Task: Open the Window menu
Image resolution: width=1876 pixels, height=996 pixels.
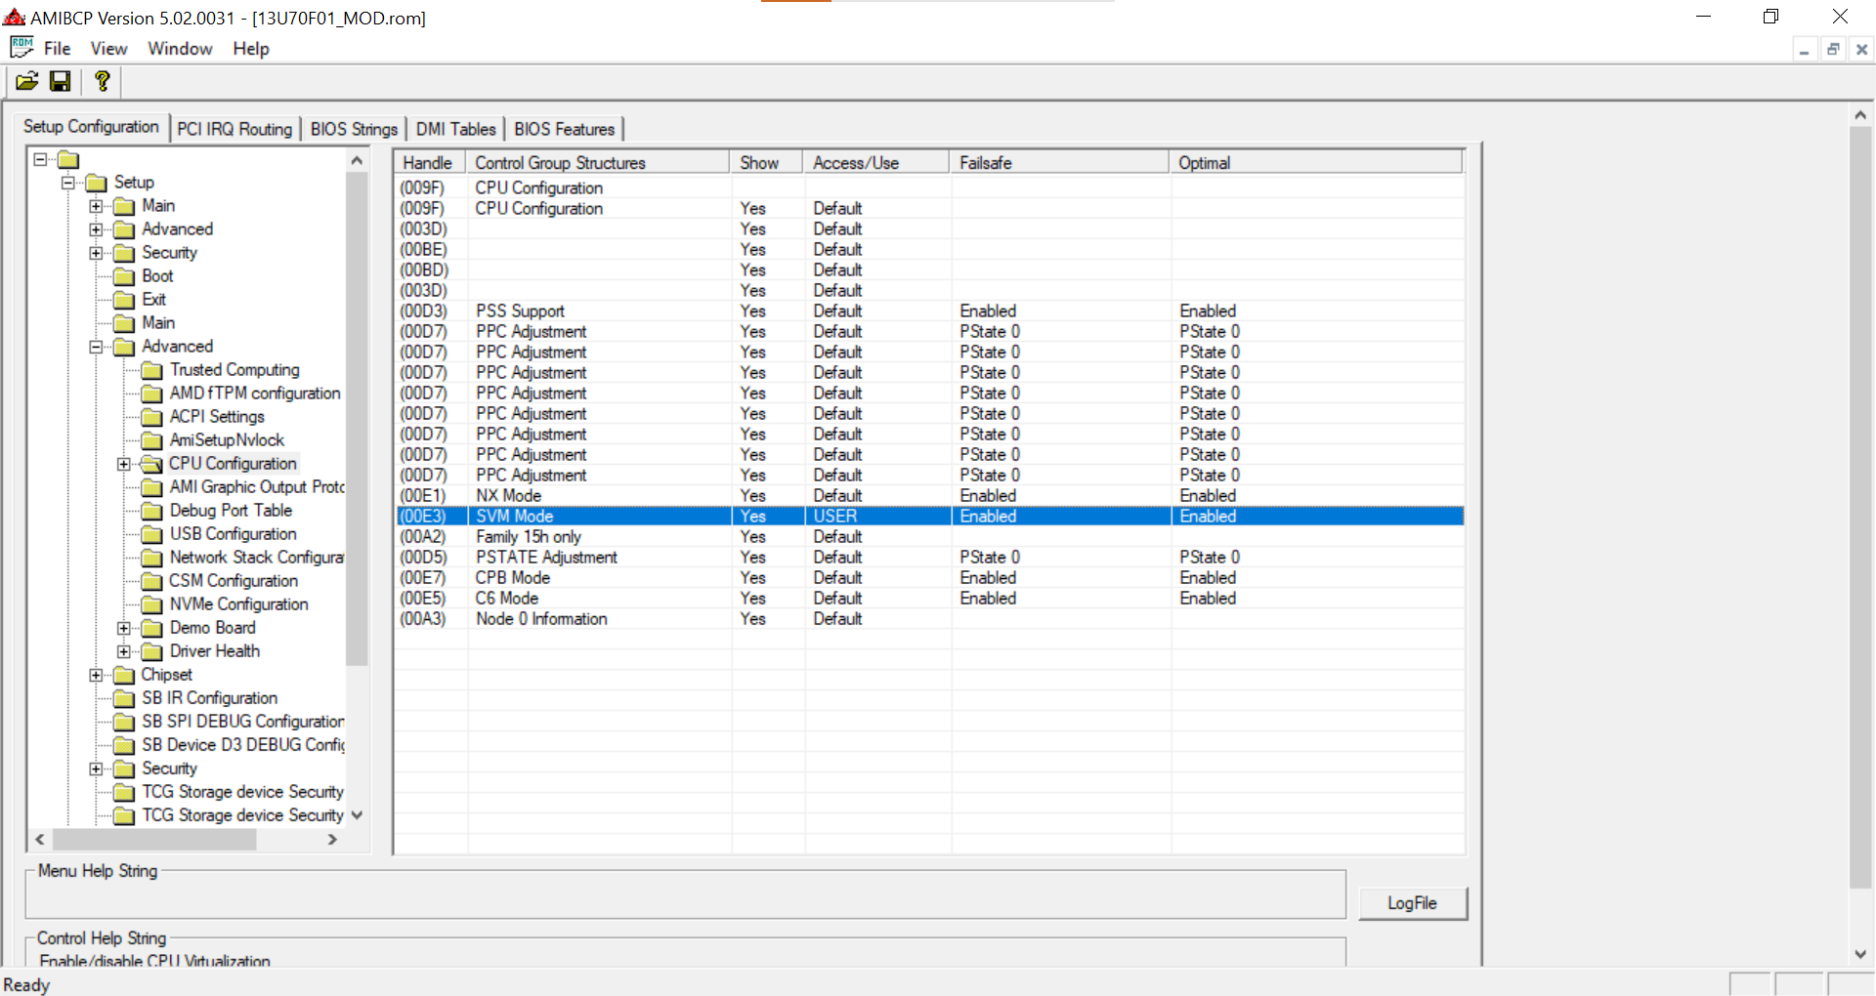Action: [x=180, y=48]
